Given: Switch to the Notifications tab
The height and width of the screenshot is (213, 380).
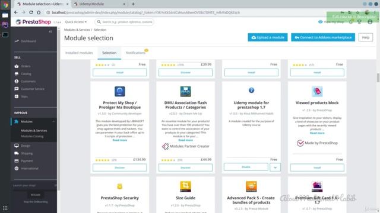Looking at the screenshot, I should (135, 53).
